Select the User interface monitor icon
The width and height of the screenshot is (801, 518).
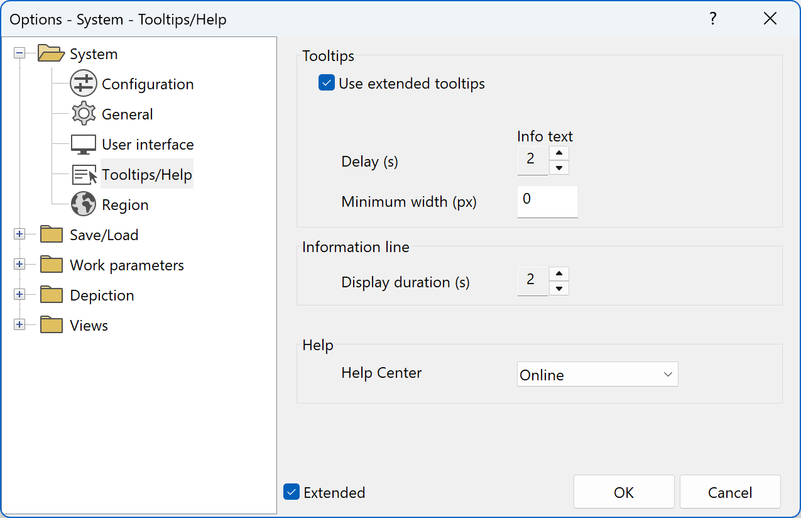(x=83, y=144)
